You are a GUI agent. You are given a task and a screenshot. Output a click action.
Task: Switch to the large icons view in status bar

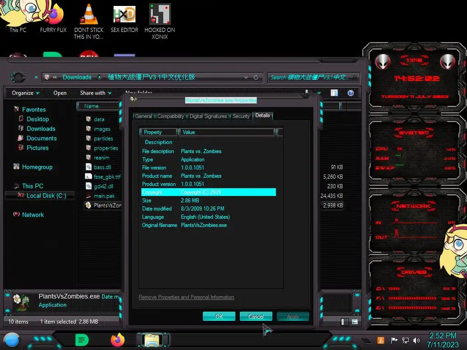pos(354,322)
